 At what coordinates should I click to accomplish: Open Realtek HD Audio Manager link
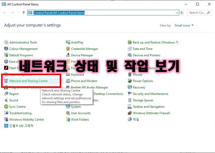(x=90, y=87)
